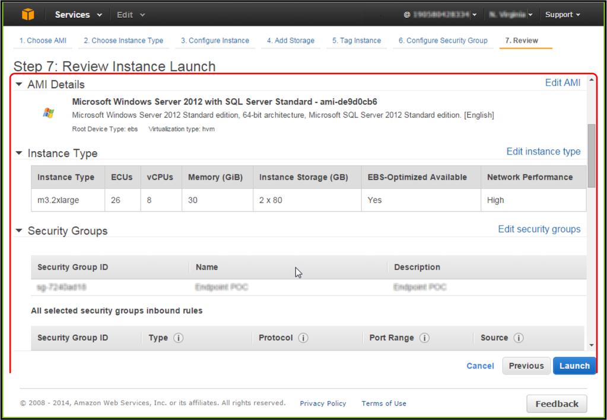The height and width of the screenshot is (420, 607).
Task: Show info for Protocol column
Action: point(303,338)
